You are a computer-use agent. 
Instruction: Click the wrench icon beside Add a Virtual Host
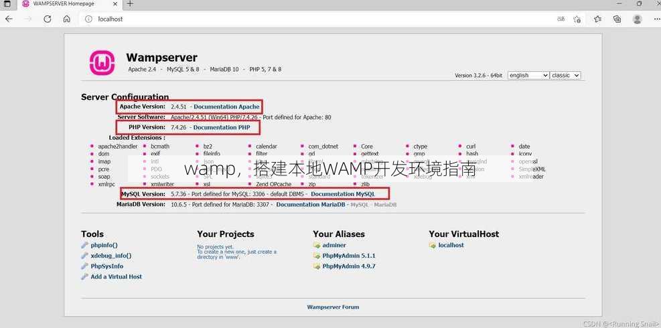(85, 276)
